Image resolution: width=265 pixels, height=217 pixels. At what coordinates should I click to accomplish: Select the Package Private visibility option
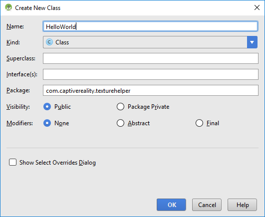[120, 107]
